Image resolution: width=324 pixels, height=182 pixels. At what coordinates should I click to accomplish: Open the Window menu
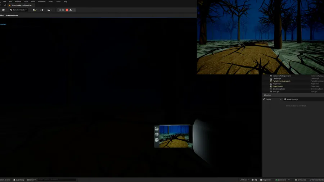coord(18,1)
